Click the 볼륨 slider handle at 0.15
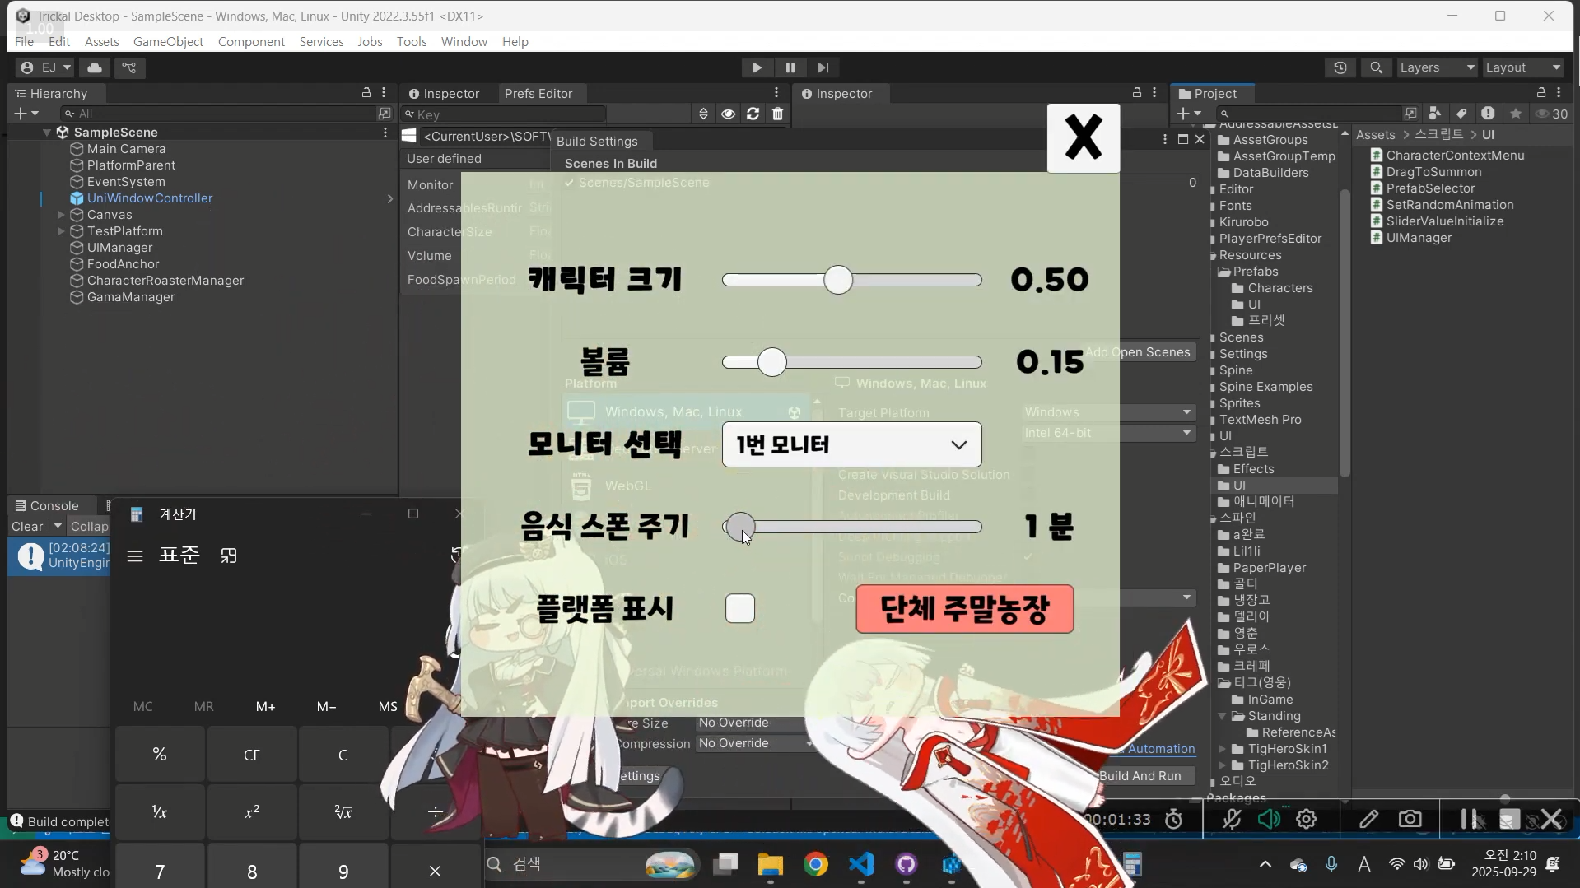1580x888 pixels. (x=771, y=362)
